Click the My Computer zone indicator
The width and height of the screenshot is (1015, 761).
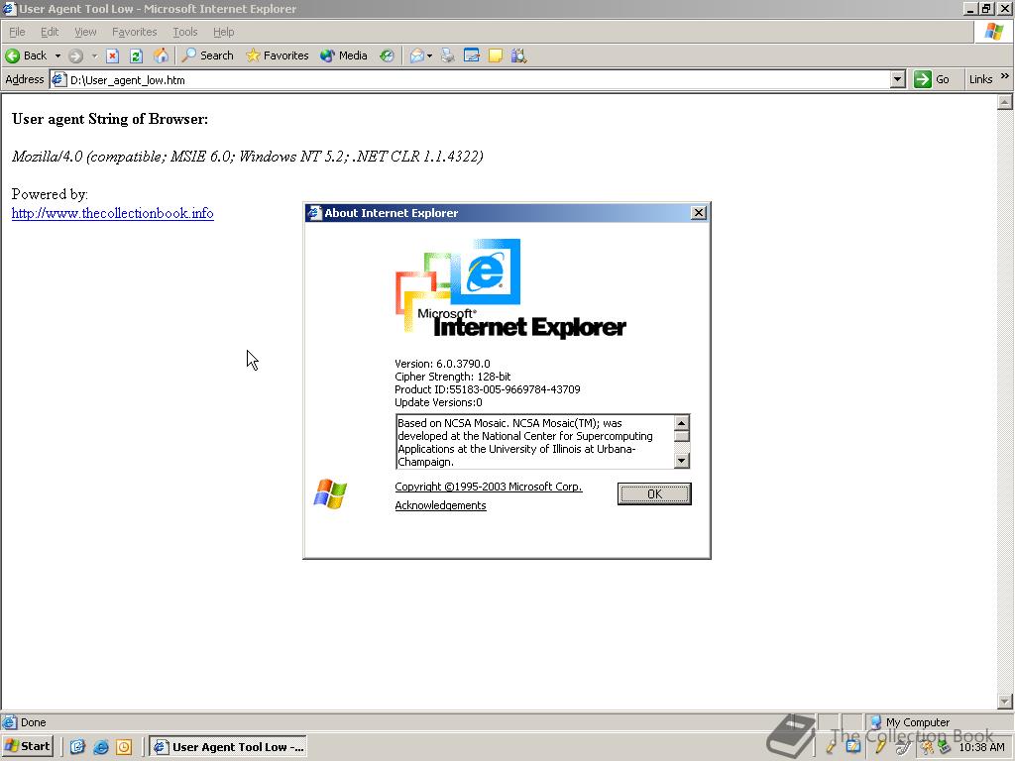tap(910, 722)
